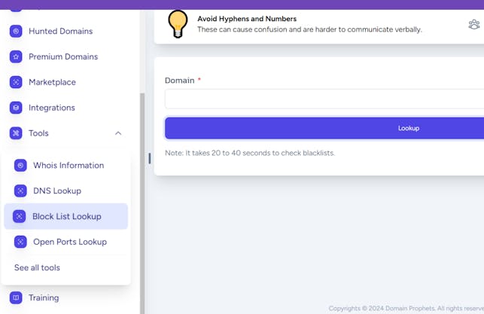Click the Open Ports Lookup icon
The width and height of the screenshot is (484, 314).
tap(20, 242)
